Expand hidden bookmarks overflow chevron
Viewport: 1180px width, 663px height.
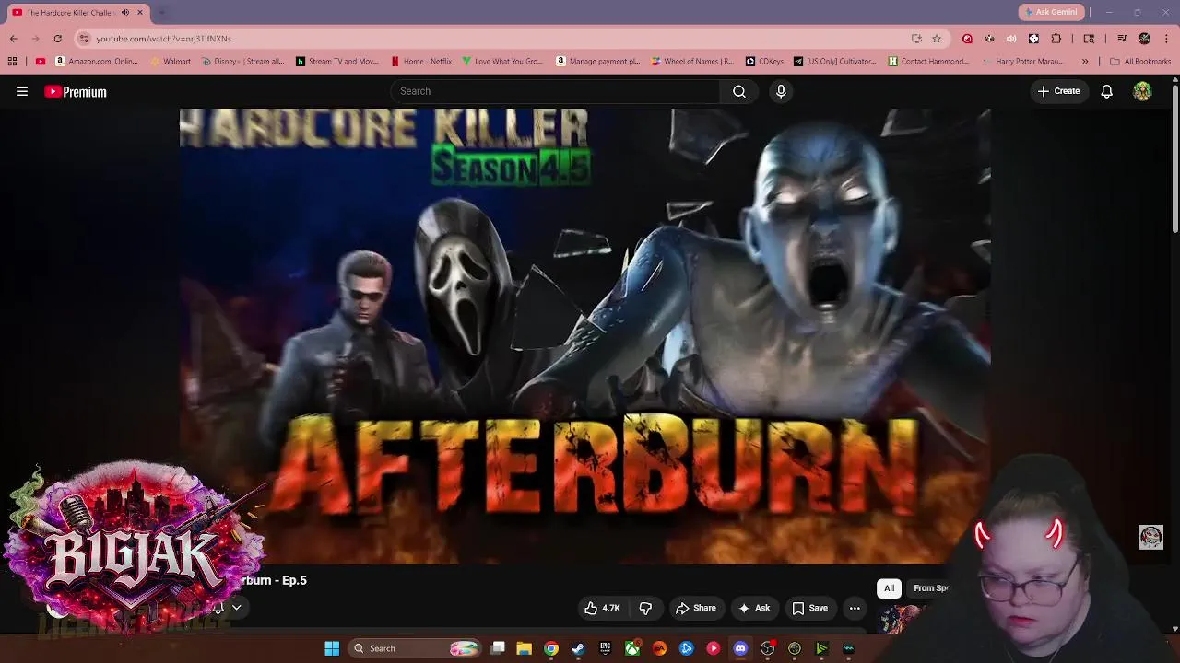[1085, 62]
